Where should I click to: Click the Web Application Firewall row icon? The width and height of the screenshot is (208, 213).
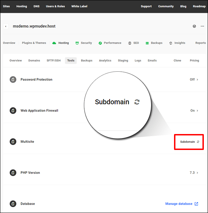(x=13, y=110)
